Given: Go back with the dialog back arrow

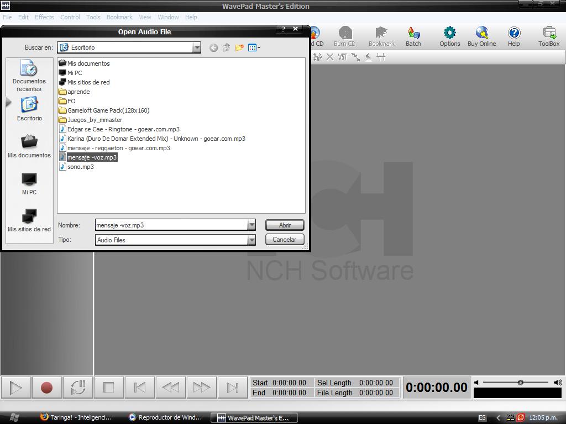Looking at the screenshot, I should pos(214,47).
